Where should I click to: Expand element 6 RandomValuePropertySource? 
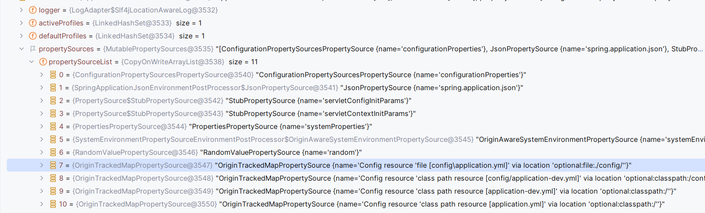pyautogui.click(x=41, y=152)
